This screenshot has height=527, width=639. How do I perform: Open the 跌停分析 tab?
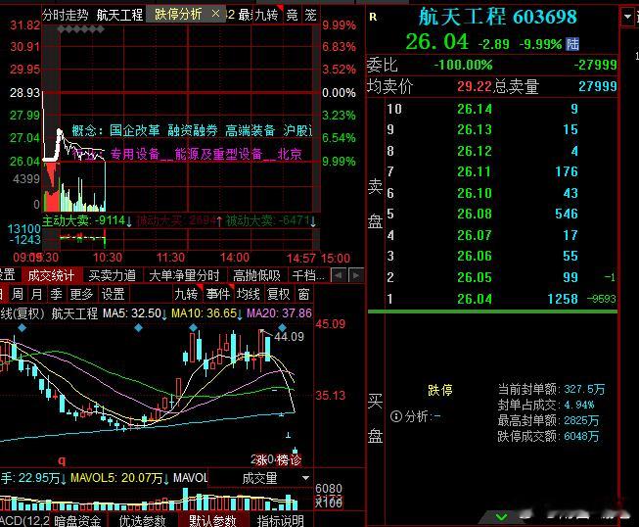pos(178,15)
